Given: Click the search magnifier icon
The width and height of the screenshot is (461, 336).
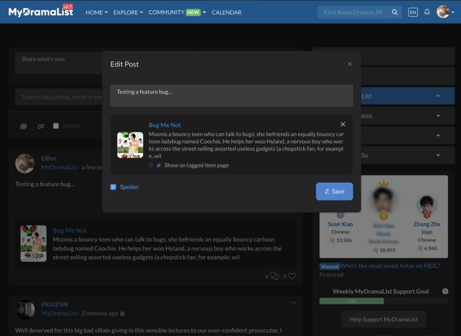Looking at the screenshot, I should pos(394,12).
